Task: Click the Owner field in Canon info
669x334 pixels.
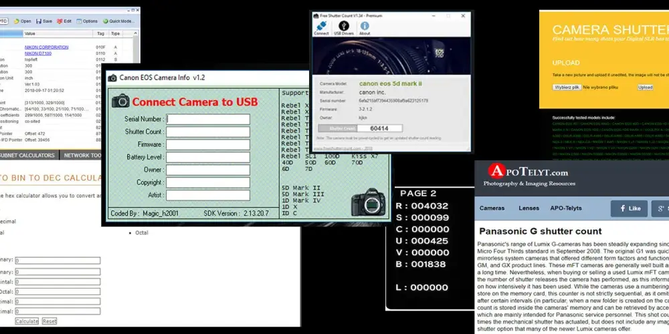Action: [x=208, y=170]
